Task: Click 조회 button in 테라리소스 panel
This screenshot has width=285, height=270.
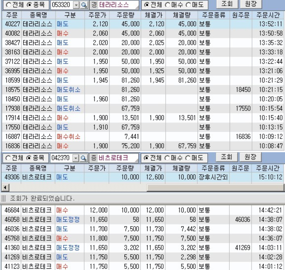Action: pyautogui.click(x=227, y=3)
